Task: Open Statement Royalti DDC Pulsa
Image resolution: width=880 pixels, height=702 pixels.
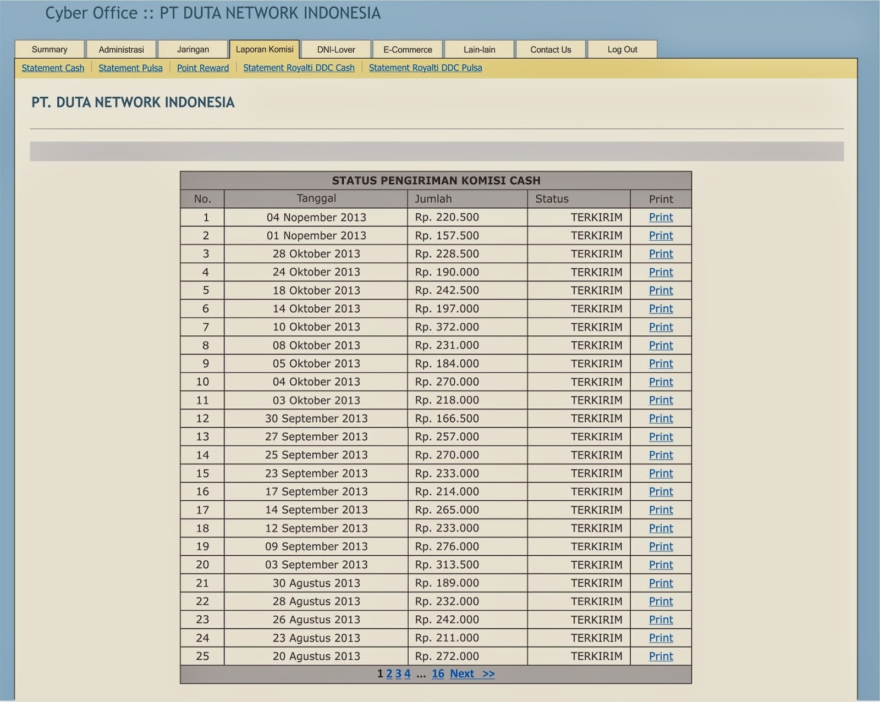Action: (425, 68)
